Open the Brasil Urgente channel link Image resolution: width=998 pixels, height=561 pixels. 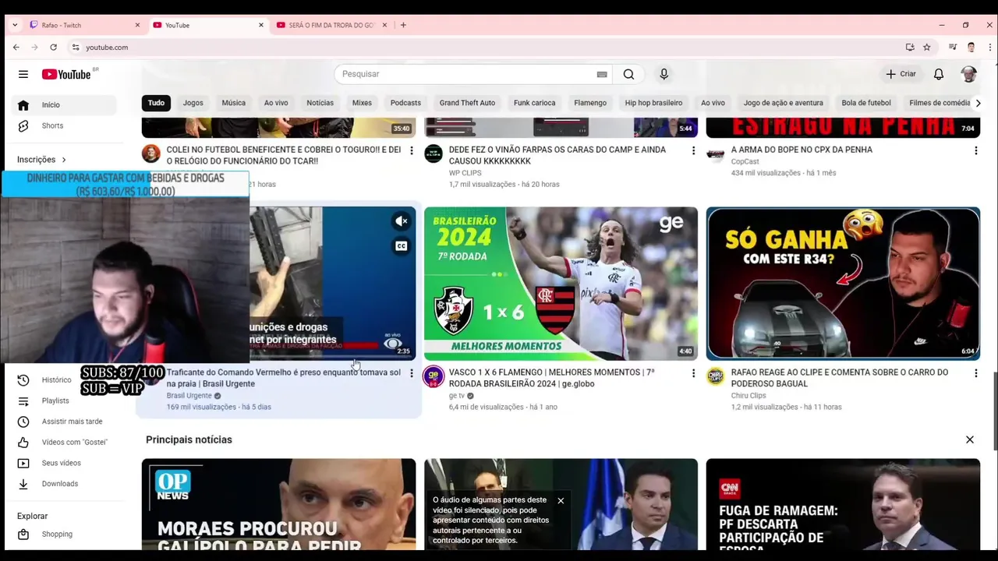[x=189, y=396]
